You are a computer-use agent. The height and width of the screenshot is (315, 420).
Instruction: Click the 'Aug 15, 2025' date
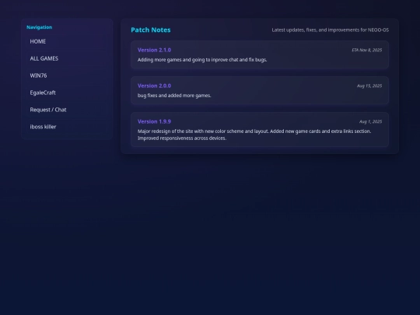coord(369,86)
